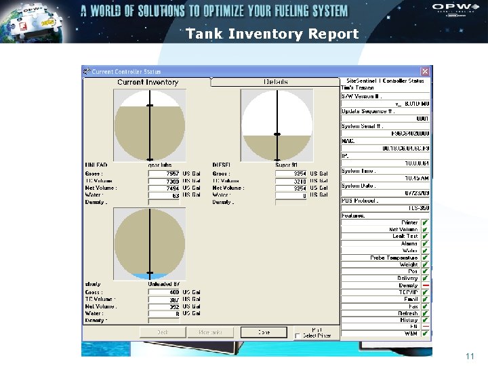Screen dimensions: 488x366
Task: Click the DIESEL Water field showing 0
Action: pos(291,195)
